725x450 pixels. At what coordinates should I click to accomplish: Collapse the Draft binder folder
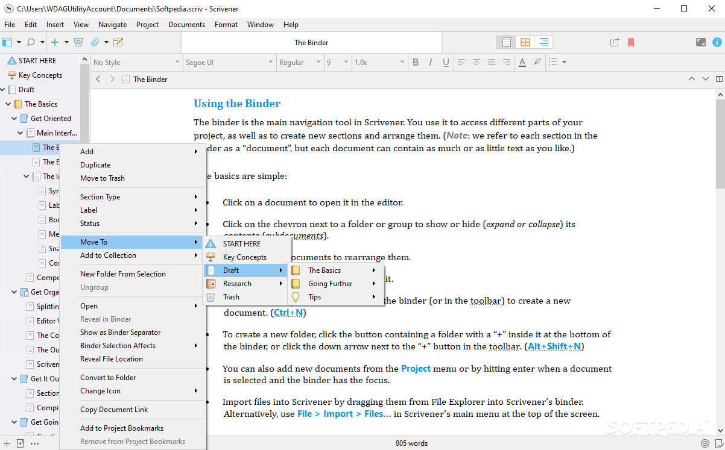tap(3, 90)
